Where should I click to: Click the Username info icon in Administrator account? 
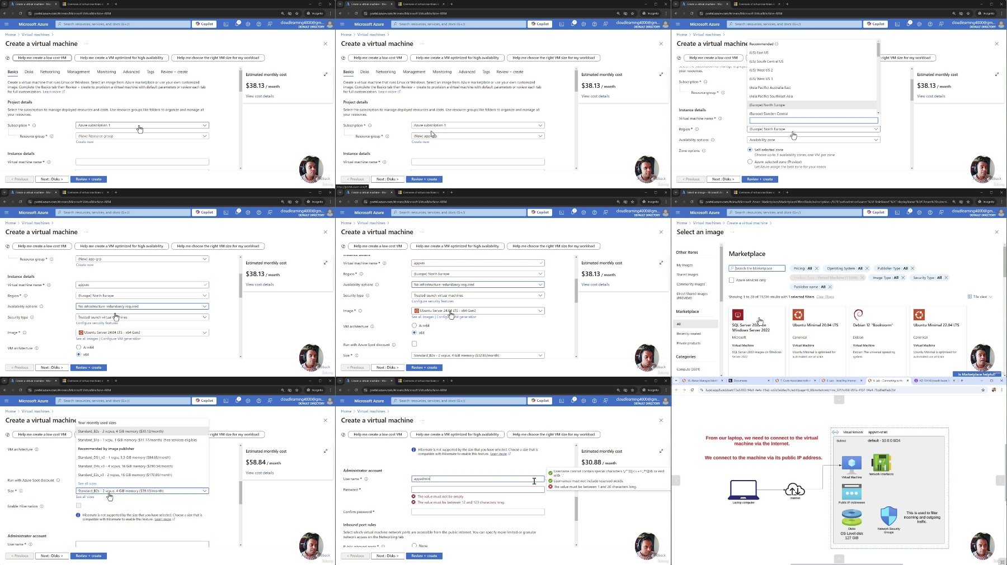tap(366, 479)
